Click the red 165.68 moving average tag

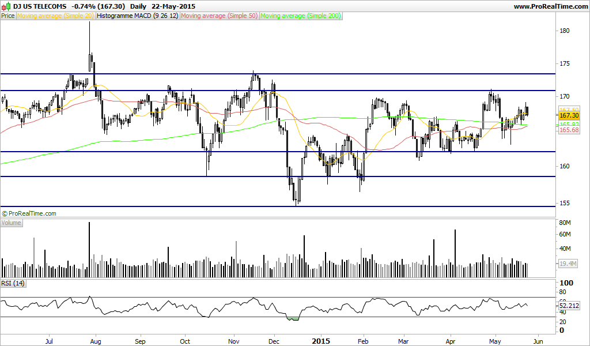[x=569, y=130]
